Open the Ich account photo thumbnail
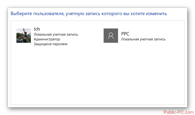Viewport: 195px width, 115px height. [24, 36]
